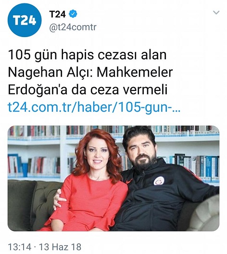Open the T24 display name
The width and height of the screenshot is (227, 254).
tap(58, 14)
